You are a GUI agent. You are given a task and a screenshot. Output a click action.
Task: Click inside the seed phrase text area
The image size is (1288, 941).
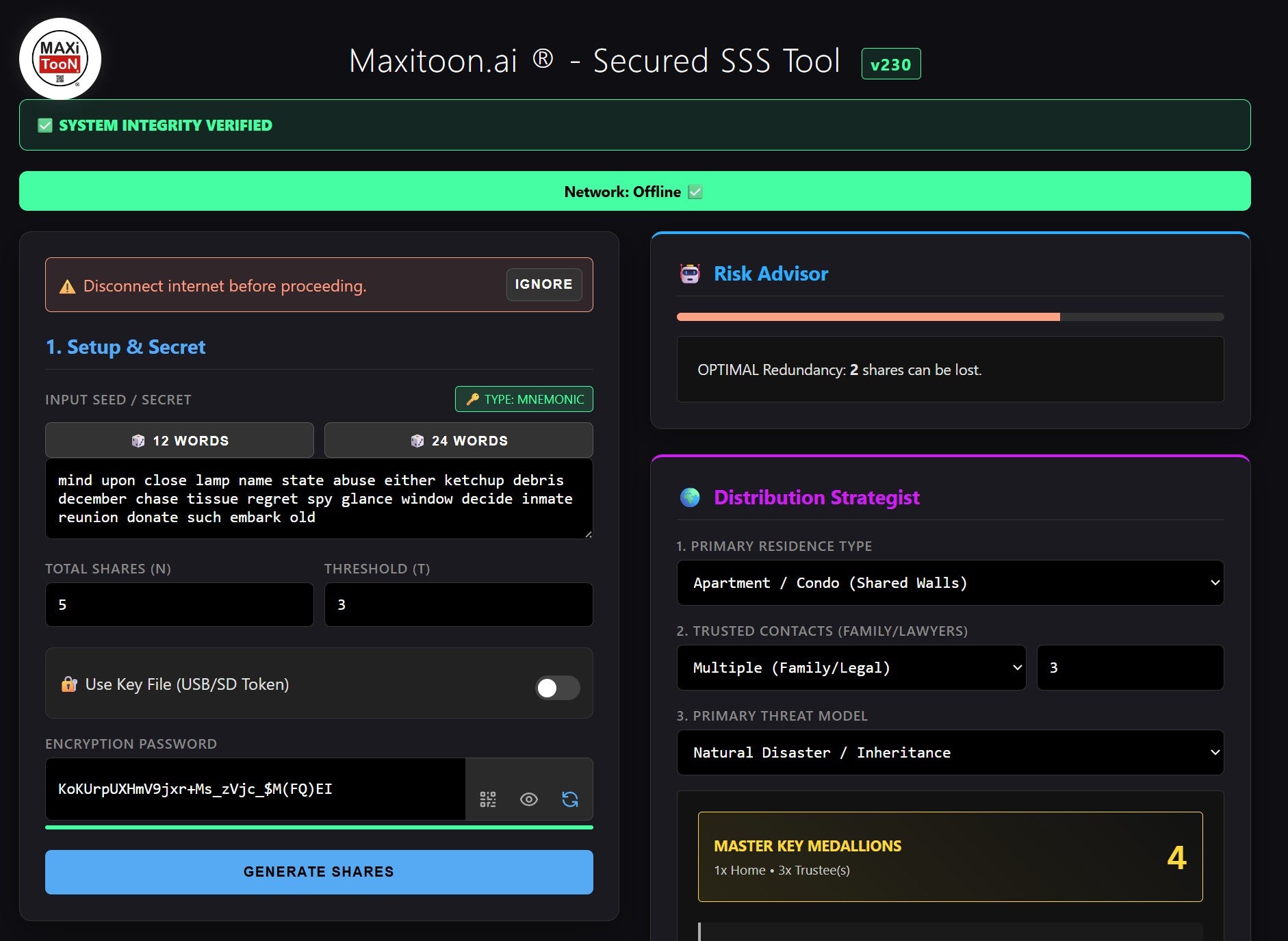coord(319,498)
